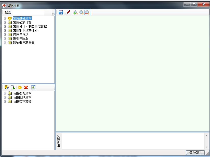Click the zoom out magnifier icon
The height and width of the screenshot is (157, 210).
pos(87,12)
